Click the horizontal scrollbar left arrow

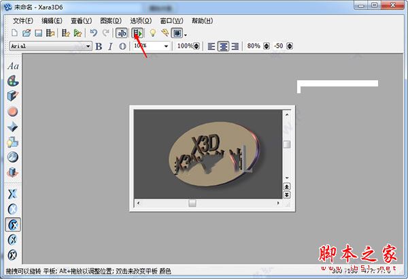[x=138, y=203]
